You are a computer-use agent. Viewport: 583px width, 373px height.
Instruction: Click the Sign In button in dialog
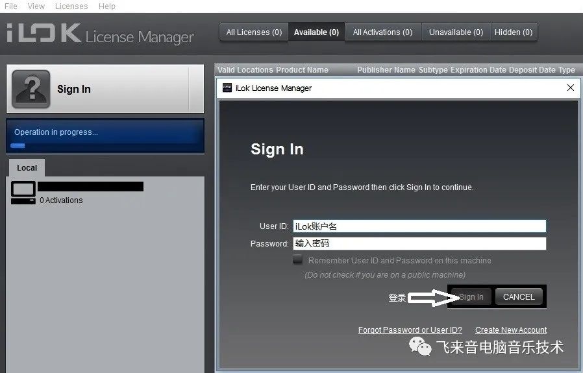tap(471, 297)
